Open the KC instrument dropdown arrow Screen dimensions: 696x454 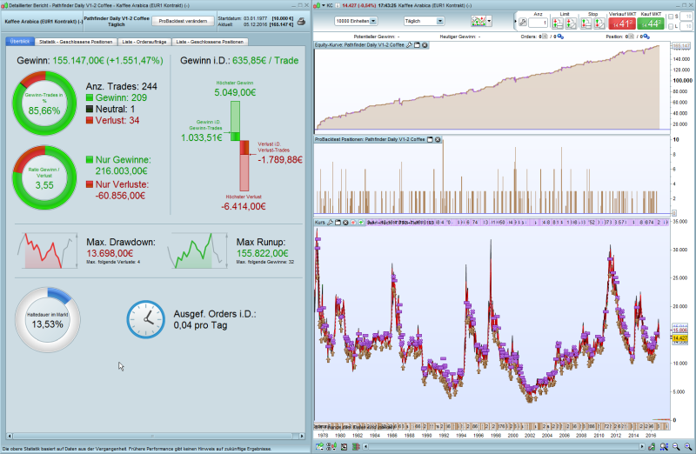[x=323, y=5]
